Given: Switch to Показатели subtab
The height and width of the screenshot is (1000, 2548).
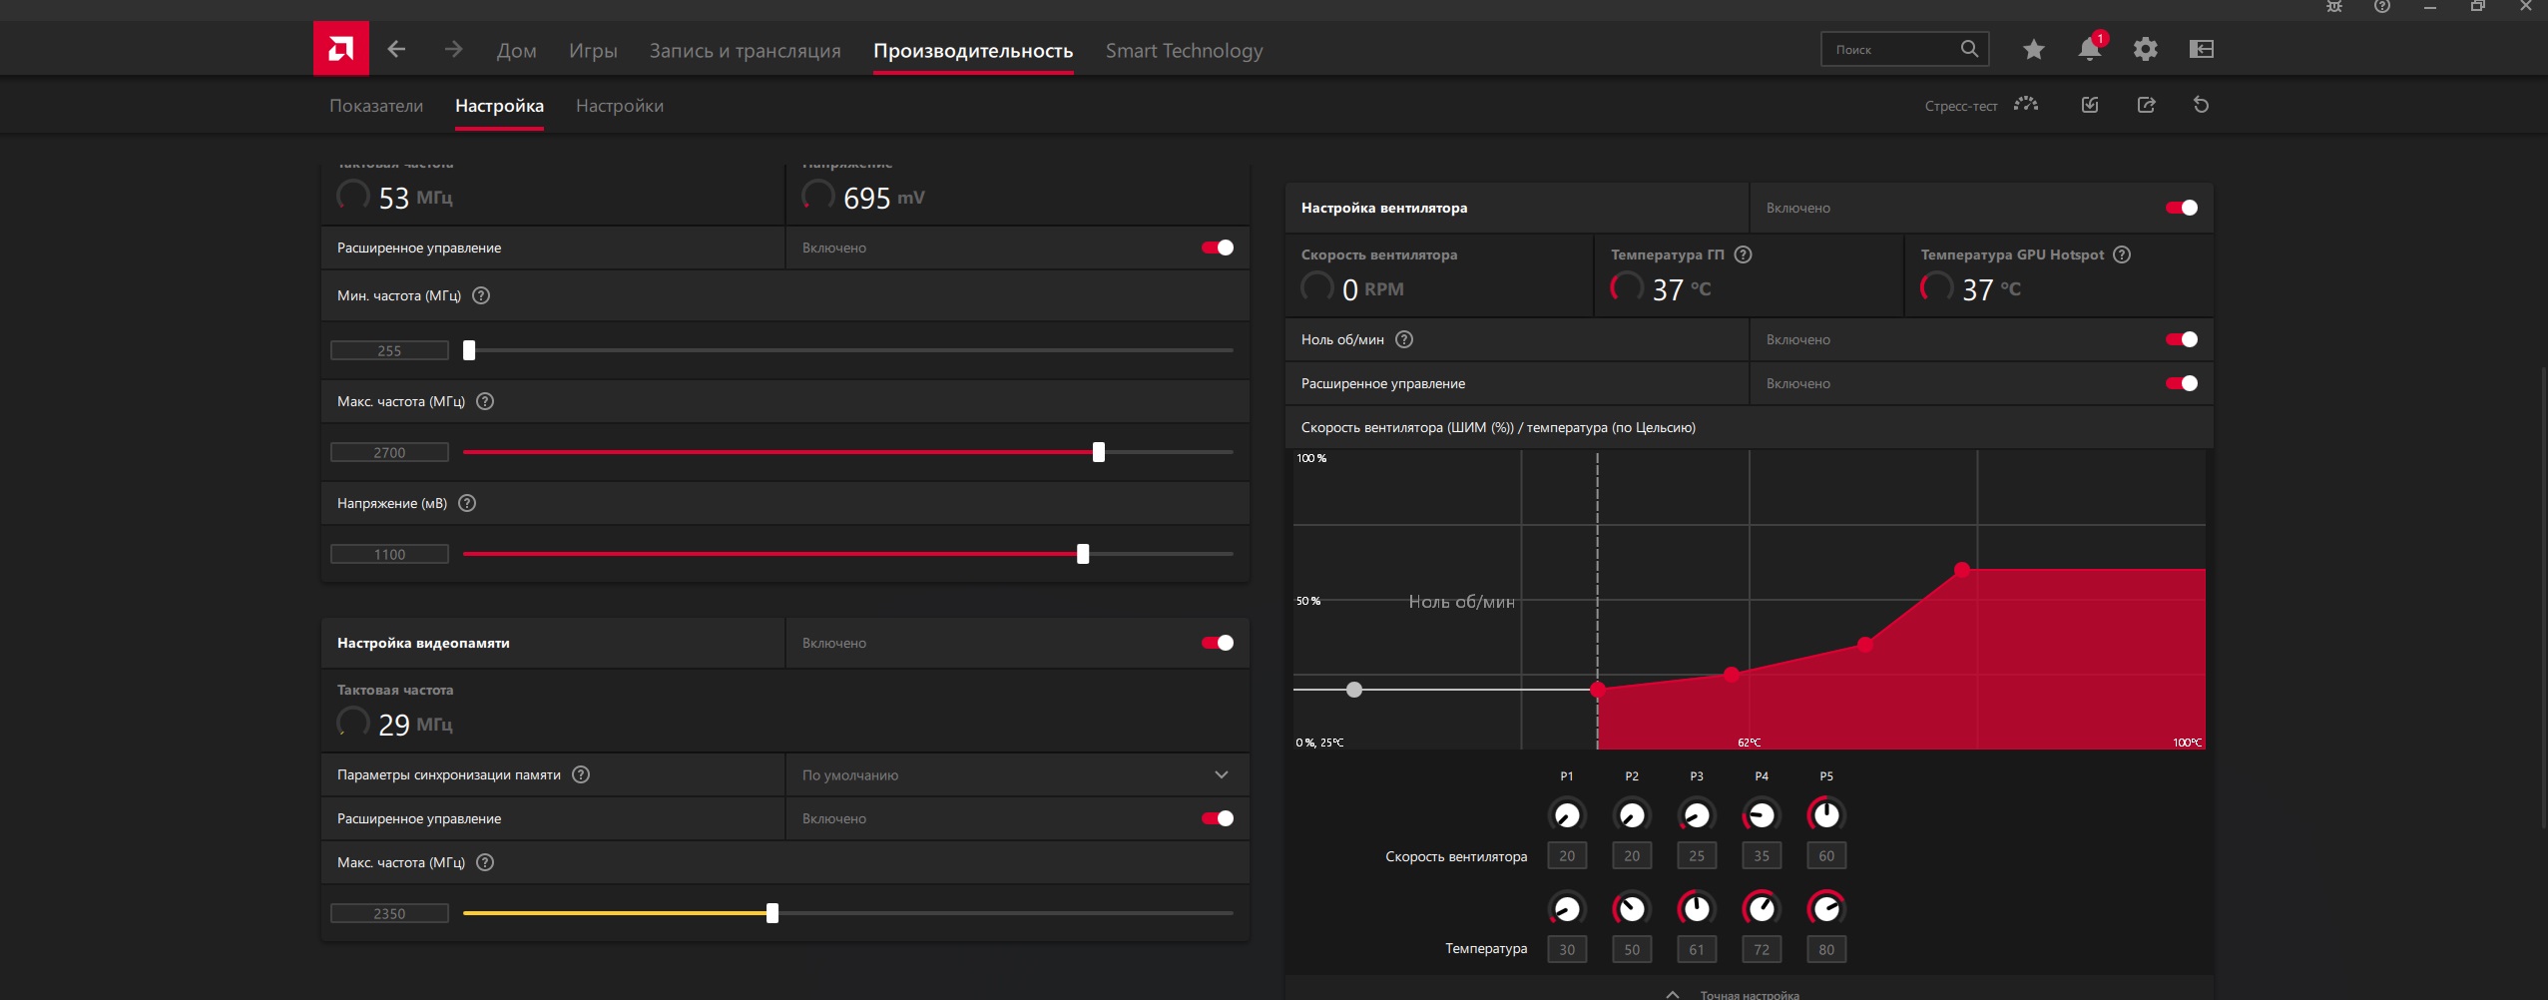Looking at the screenshot, I should 376,106.
